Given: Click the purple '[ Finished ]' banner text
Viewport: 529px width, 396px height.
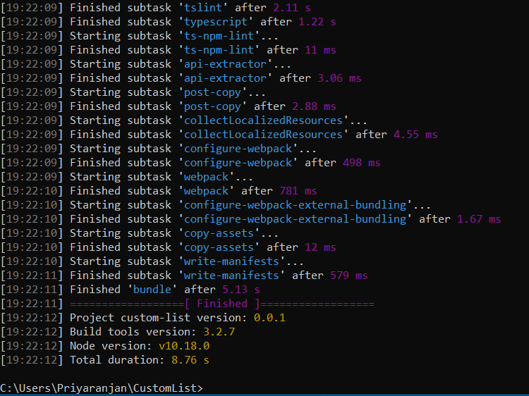Looking at the screenshot, I should [222, 304].
